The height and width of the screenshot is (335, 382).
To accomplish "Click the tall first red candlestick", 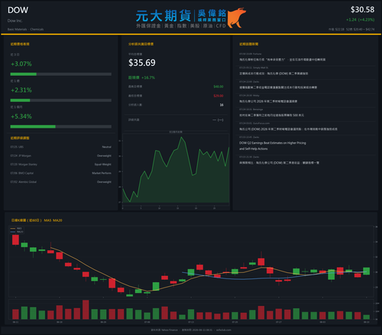I will [x=15, y=240].
